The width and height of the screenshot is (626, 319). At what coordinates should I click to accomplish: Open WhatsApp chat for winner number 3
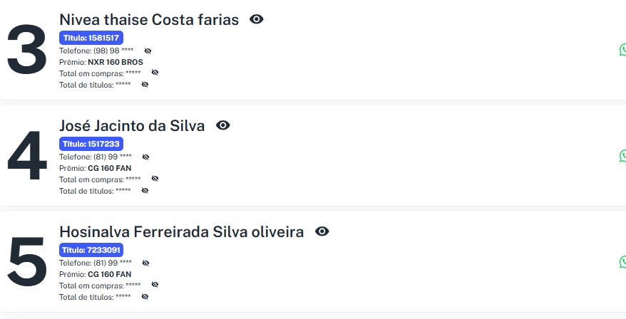(x=622, y=50)
